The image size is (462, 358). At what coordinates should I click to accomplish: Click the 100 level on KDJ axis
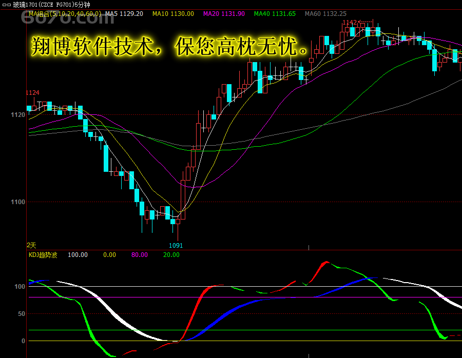tap(20, 287)
